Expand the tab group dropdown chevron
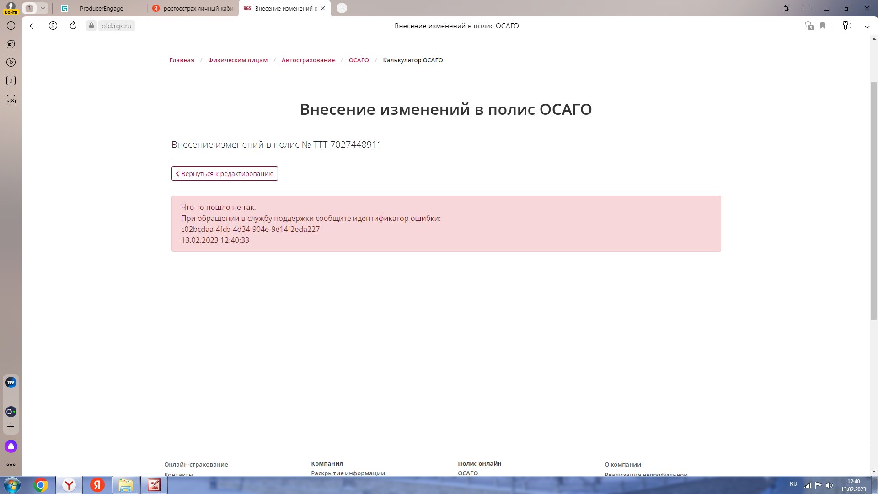878x494 pixels. (43, 8)
